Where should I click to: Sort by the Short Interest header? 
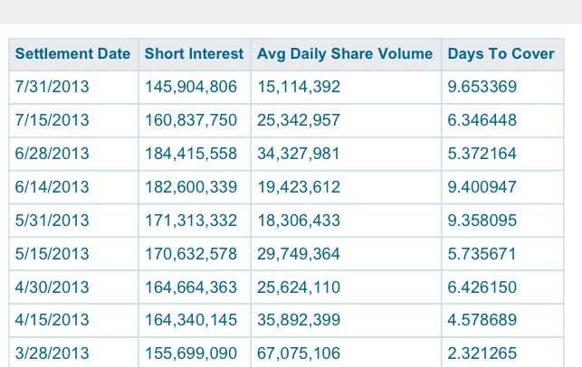(x=194, y=54)
